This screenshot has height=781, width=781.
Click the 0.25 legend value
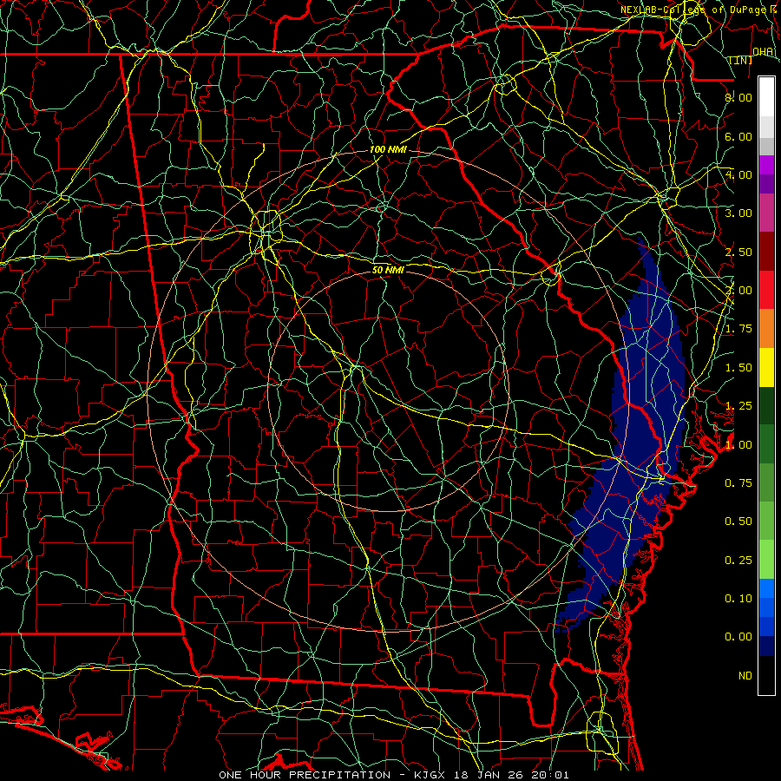pos(738,560)
